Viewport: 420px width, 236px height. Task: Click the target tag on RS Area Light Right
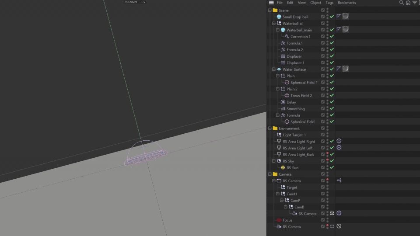[x=339, y=141]
